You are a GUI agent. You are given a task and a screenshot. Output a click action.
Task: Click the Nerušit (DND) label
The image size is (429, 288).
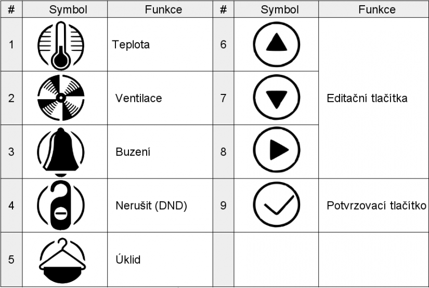151,205
